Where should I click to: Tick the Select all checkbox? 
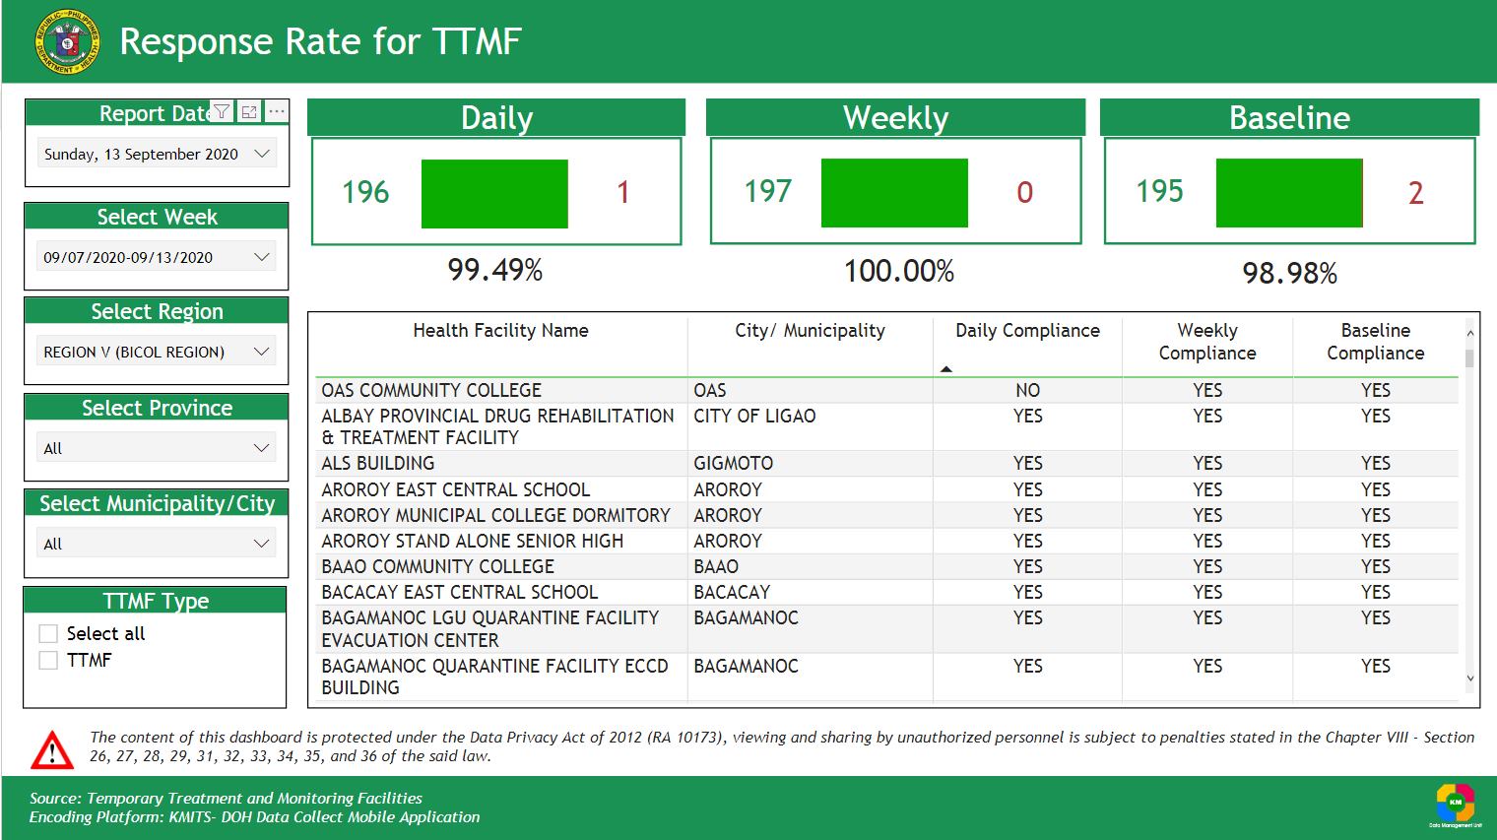48,634
